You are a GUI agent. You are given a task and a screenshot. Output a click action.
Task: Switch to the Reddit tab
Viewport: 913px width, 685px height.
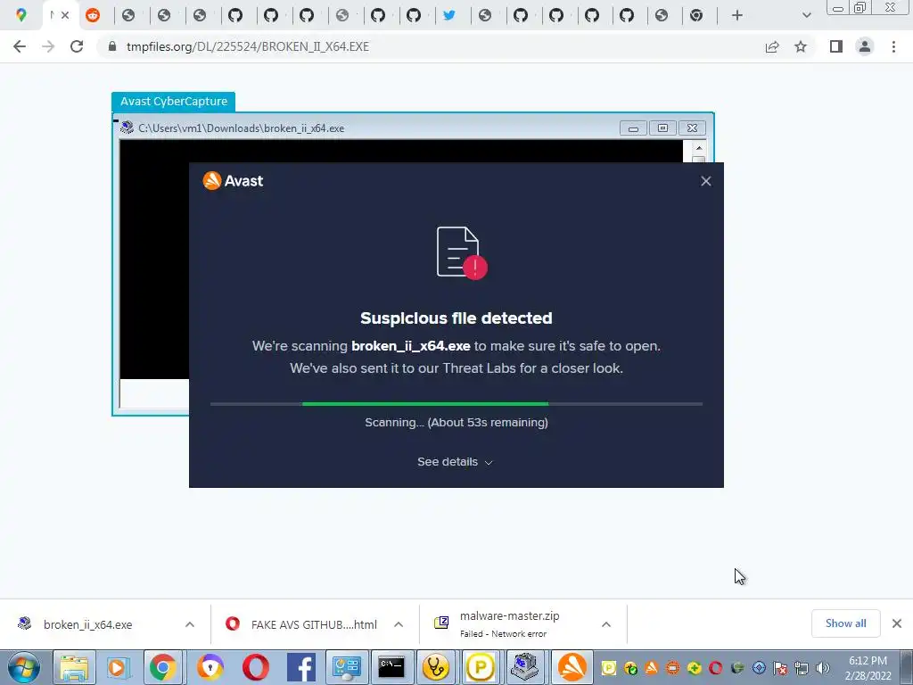click(x=93, y=16)
